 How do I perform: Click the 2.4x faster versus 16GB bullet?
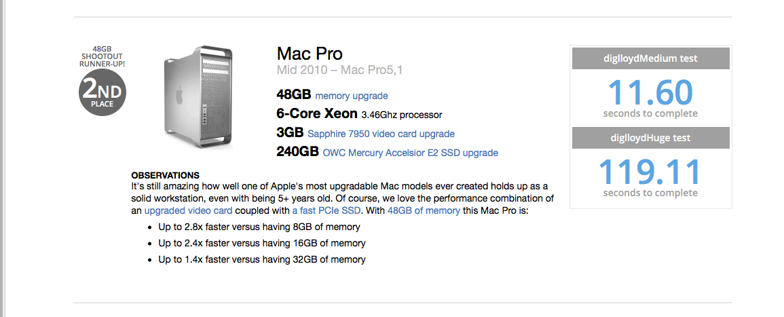pyautogui.click(x=262, y=244)
